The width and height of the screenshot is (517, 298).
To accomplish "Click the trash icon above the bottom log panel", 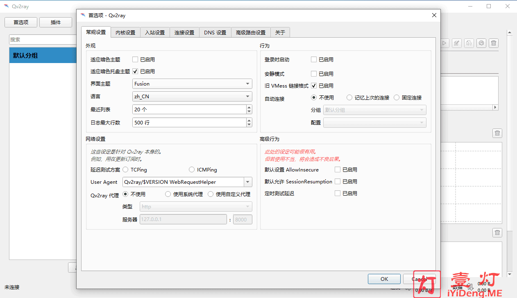I will pos(497,233).
